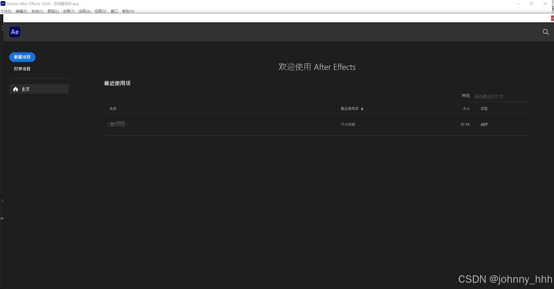Open the 图层(L) menu
554x289 pixels.
pyautogui.click(x=53, y=11)
